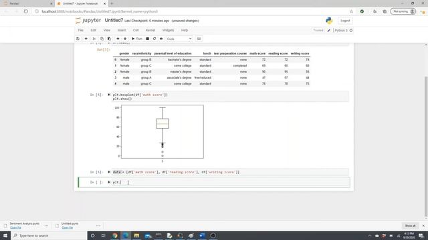Open the View menu
The width and height of the screenshot is (428, 240).
pyautogui.click(x=107, y=30)
